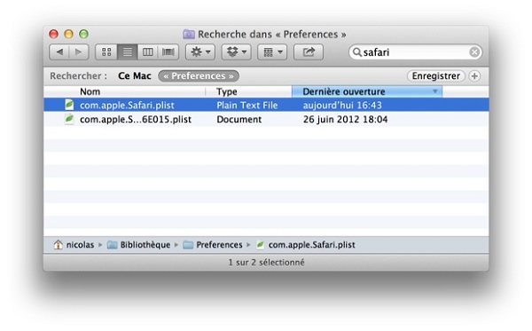Click the Plain Text File type cell
Image resolution: width=532 pixels, height=331 pixels.
click(x=247, y=106)
